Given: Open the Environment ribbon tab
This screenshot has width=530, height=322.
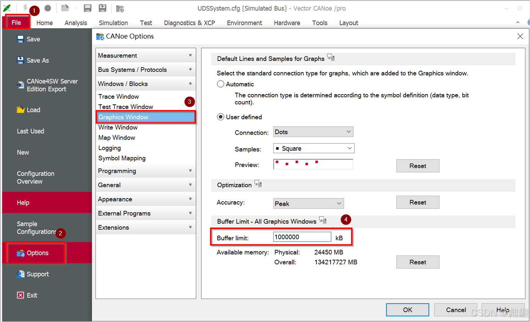Looking at the screenshot, I should pyautogui.click(x=245, y=23).
